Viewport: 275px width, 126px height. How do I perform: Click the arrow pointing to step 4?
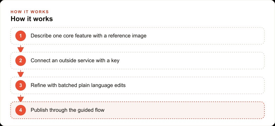pos(21,98)
